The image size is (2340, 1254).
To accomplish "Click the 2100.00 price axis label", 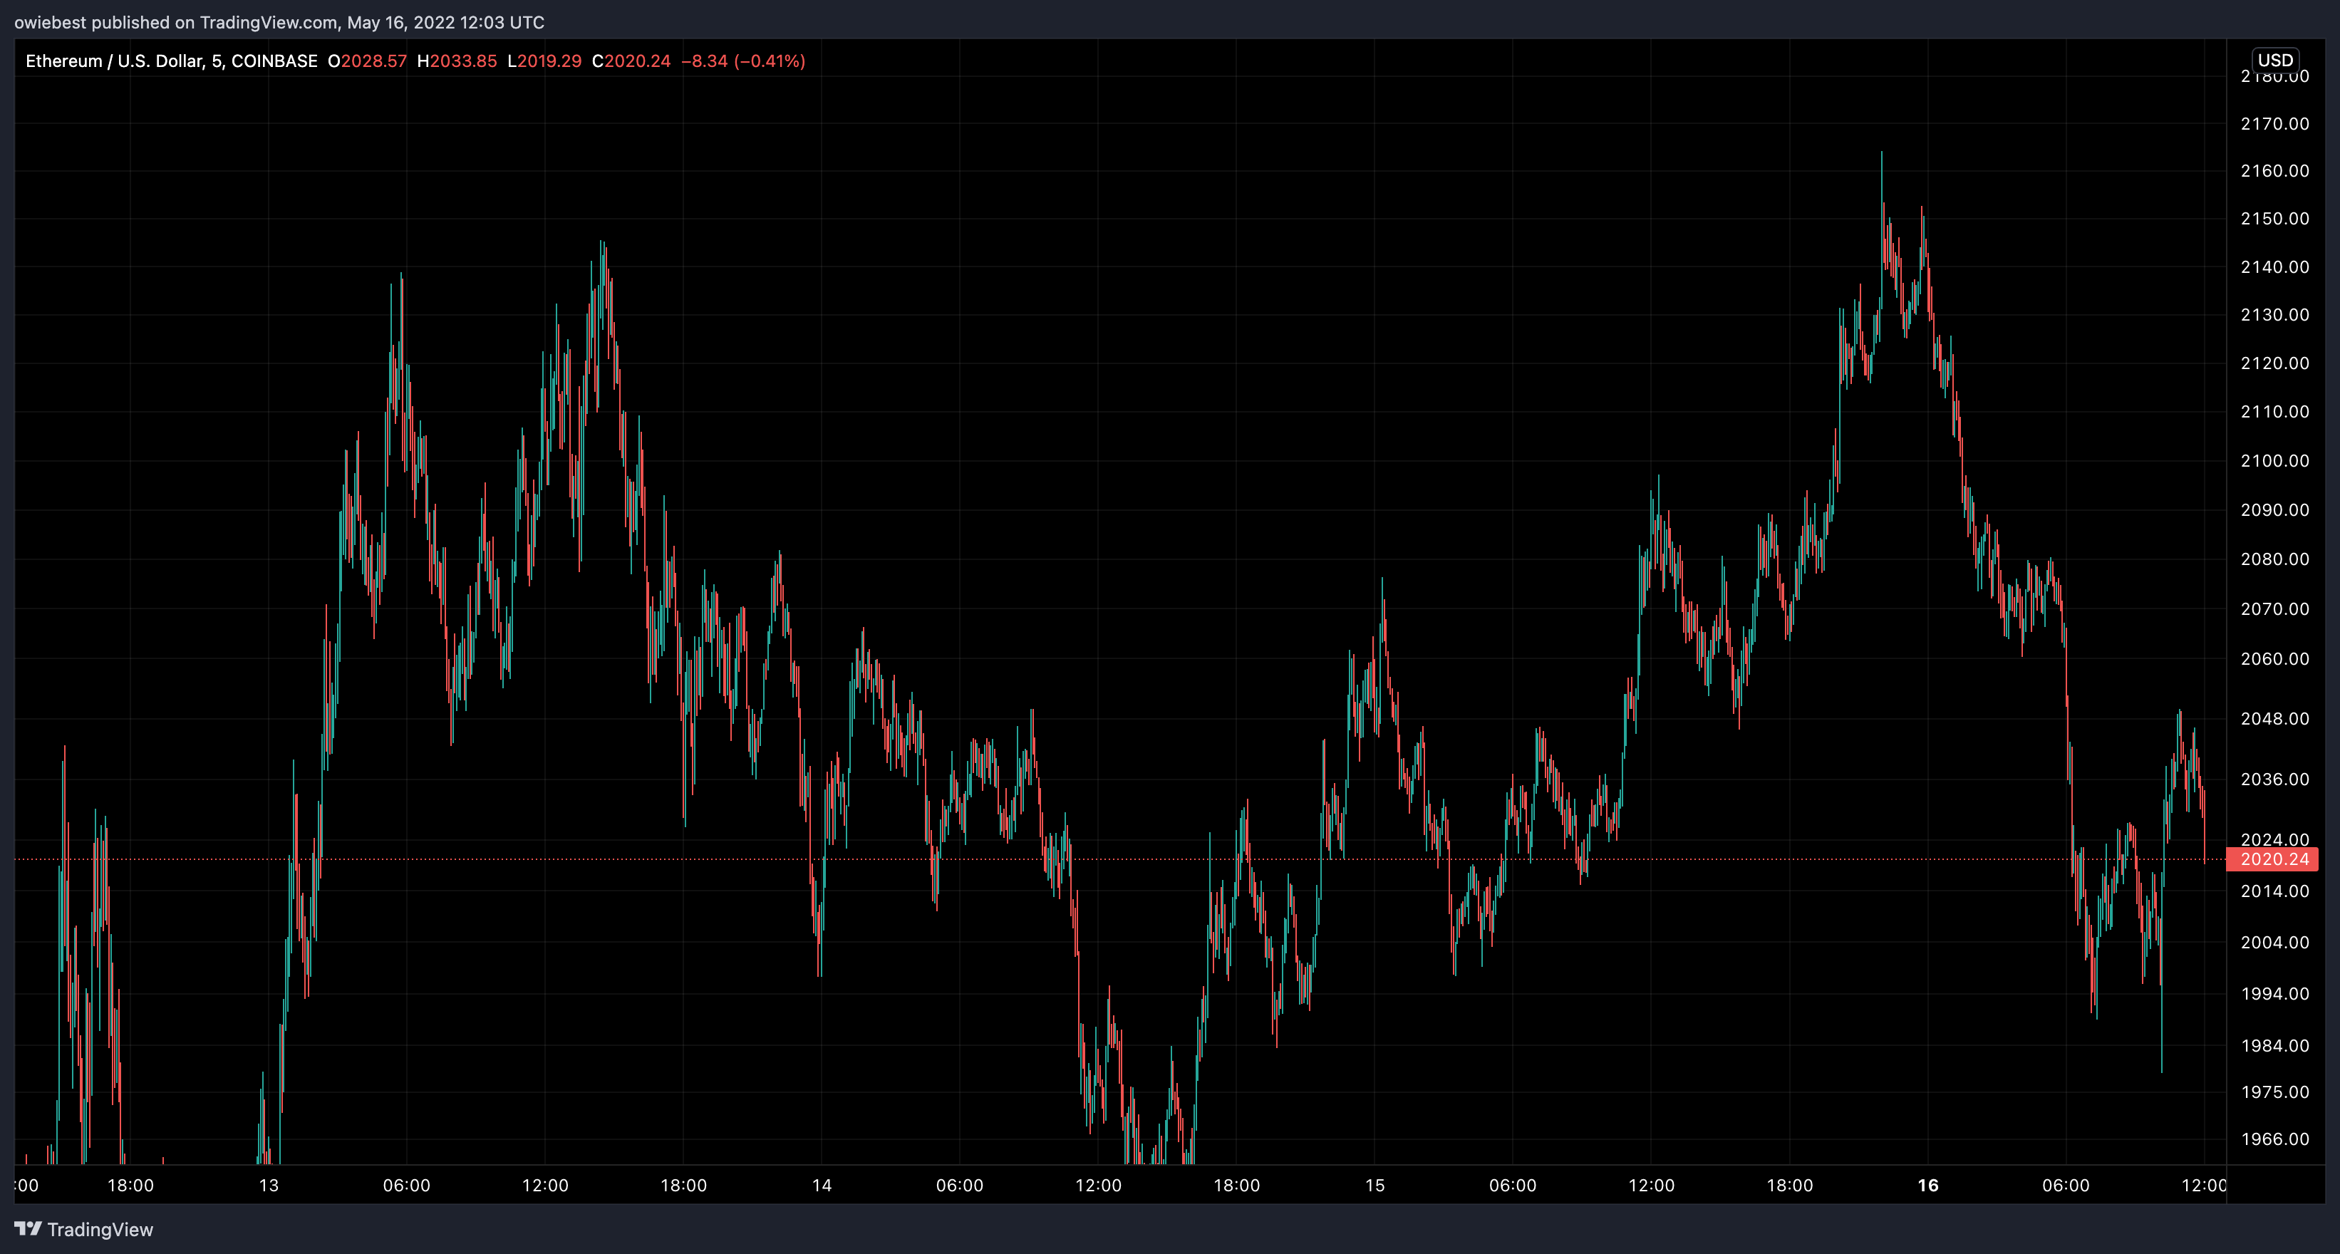I will pos(2274,460).
